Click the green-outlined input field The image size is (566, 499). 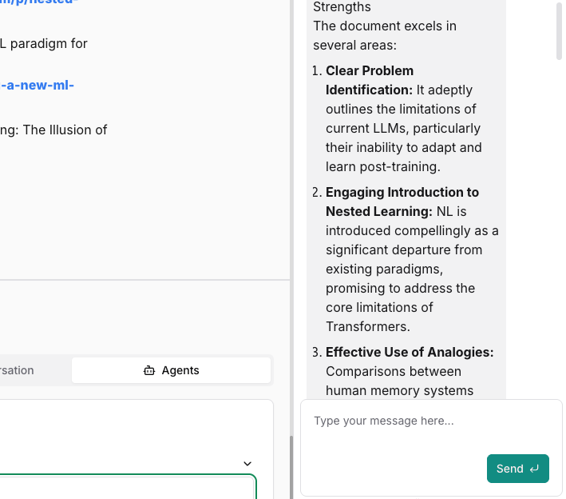pos(128,487)
